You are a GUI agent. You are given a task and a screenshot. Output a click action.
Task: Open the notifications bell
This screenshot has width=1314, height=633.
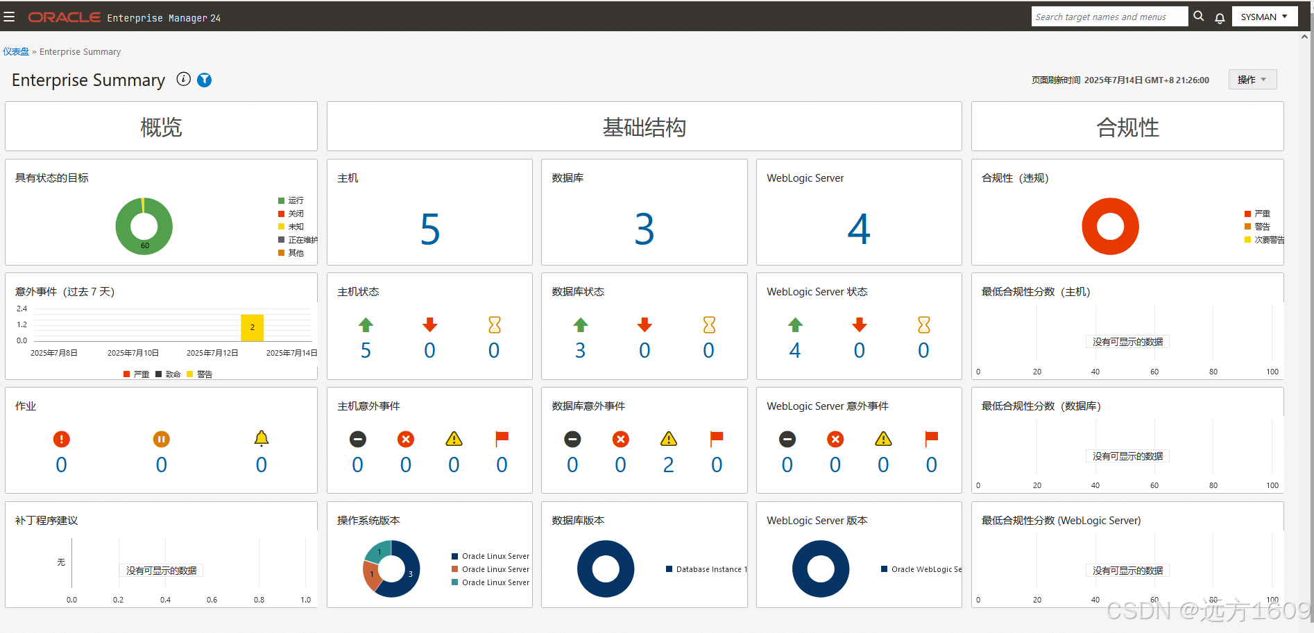point(1219,18)
